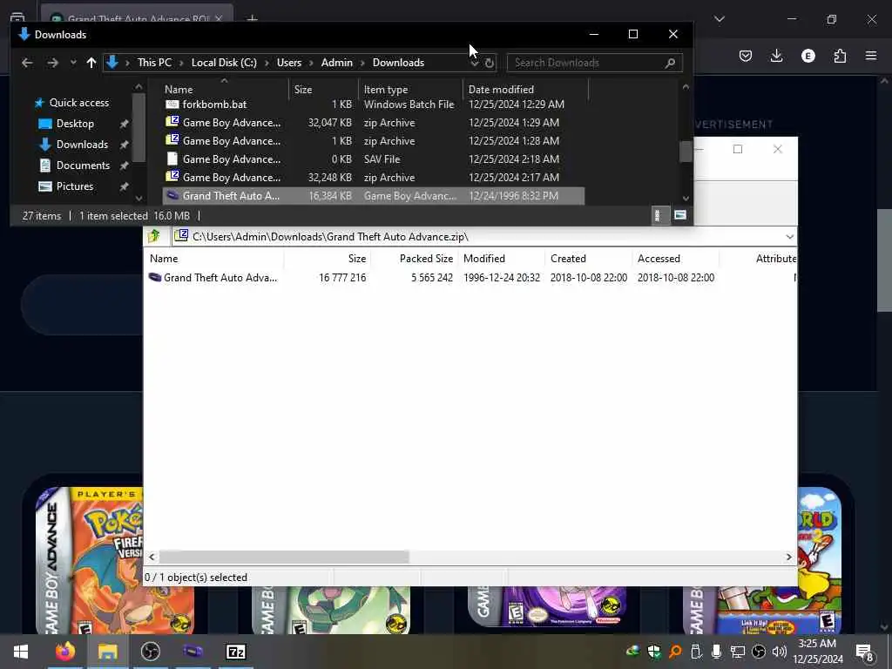Select 'Users' in the breadcrumb path
Image resolution: width=892 pixels, height=669 pixels.
coord(289,63)
